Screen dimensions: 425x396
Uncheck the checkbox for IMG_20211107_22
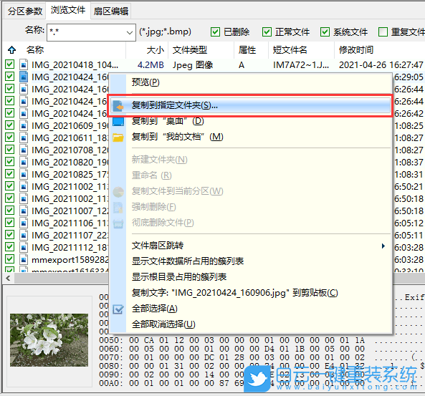[10, 235]
